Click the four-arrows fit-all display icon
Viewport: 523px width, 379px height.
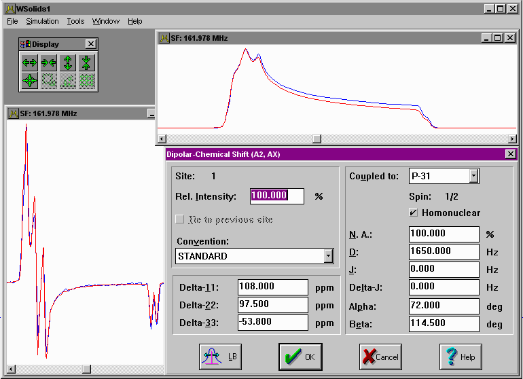coord(29,81)
